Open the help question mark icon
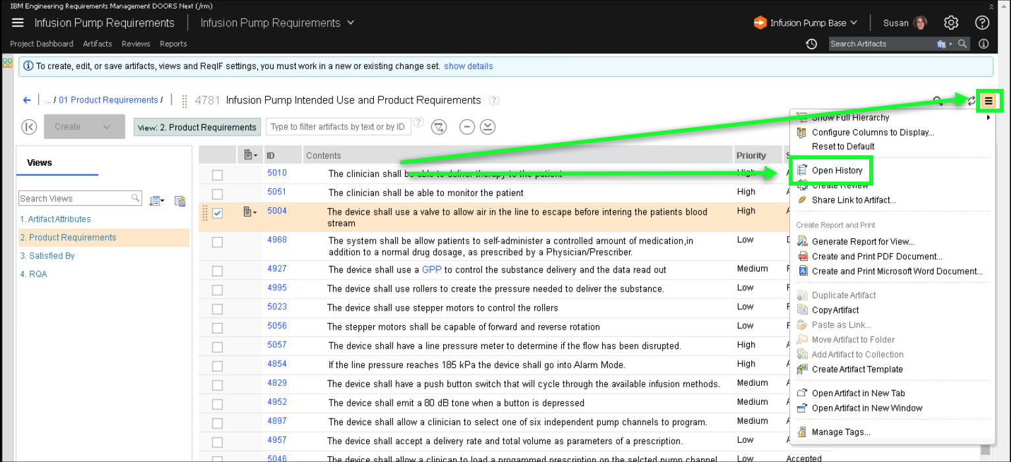Viewport: 1011px width, 462px height. [x=981, y=23]
